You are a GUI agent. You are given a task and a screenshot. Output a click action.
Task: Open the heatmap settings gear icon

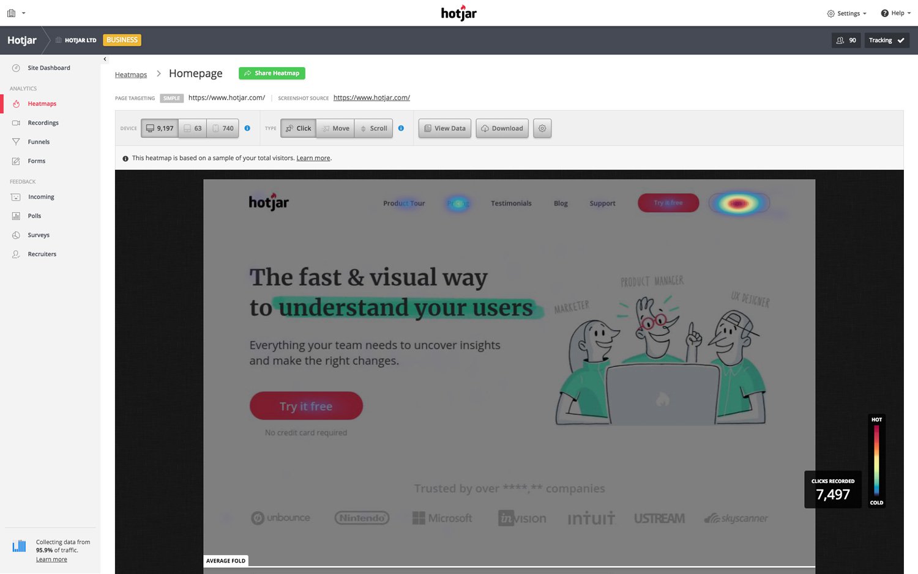(542, 128)
